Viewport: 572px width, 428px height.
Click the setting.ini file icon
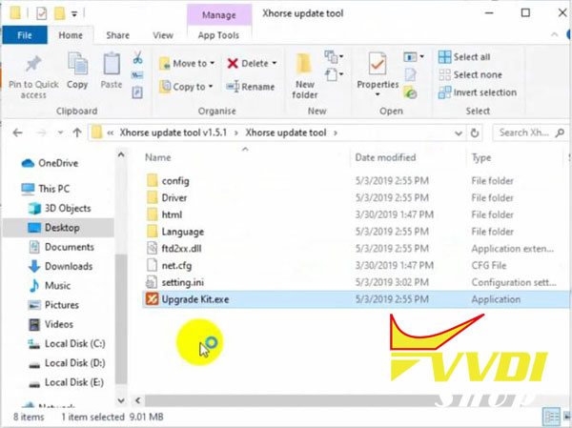(152, 282)
